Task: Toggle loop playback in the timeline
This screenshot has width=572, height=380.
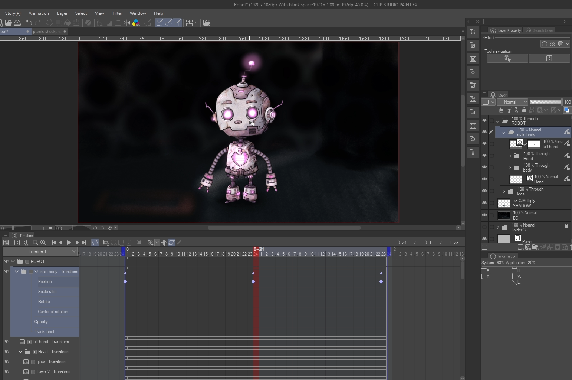Action: point(95,243)
